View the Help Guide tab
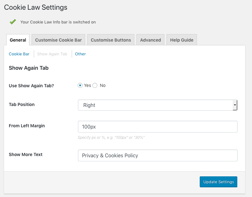 182,40
